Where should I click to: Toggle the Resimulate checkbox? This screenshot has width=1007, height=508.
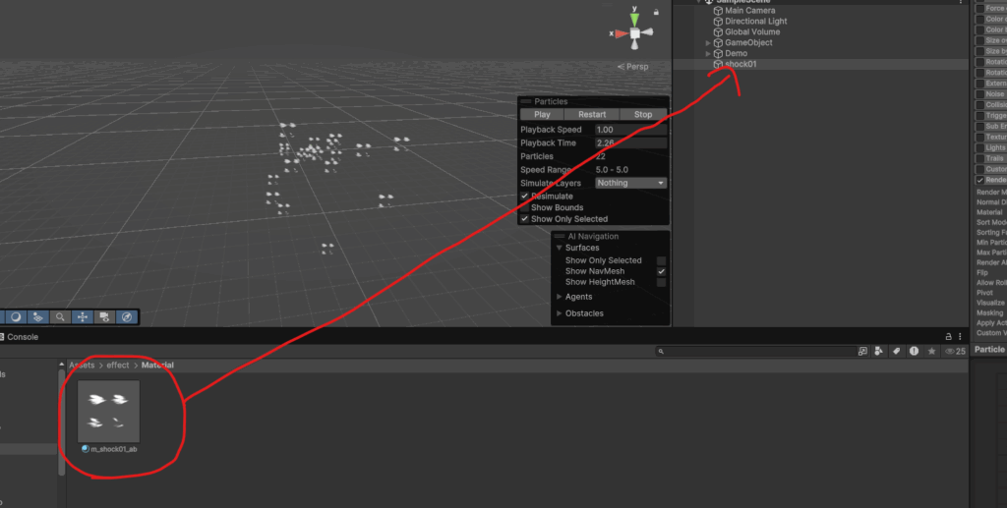tap(524, 197)
